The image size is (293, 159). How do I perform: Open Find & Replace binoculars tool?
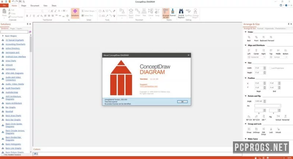181,13
